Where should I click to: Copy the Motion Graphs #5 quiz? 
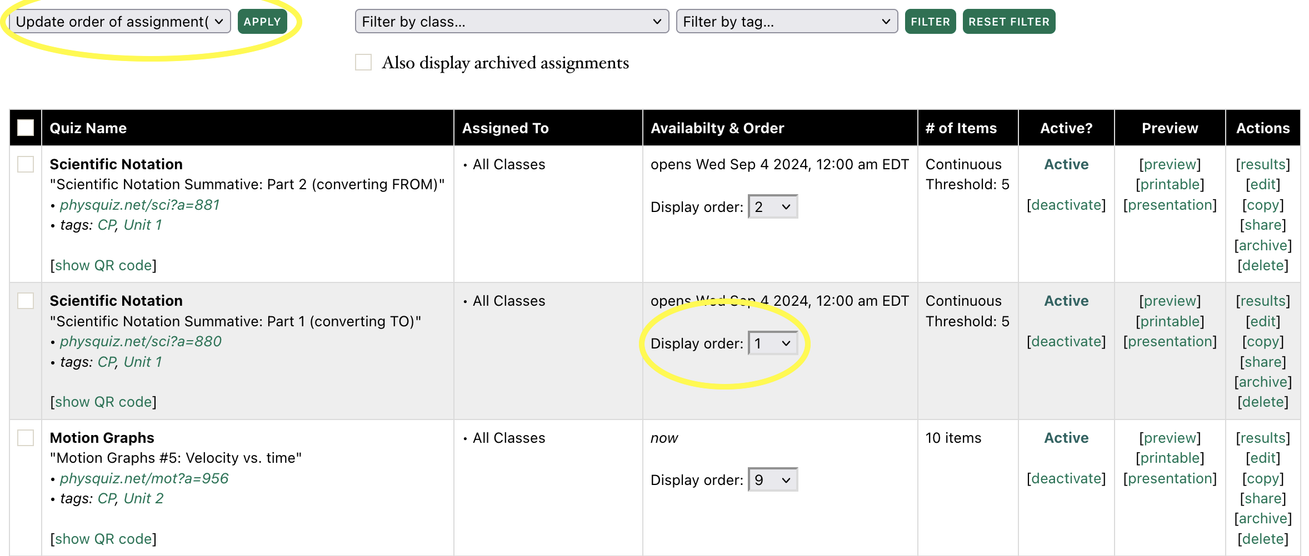point(1263,478)
